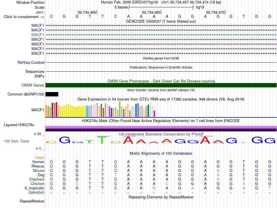Click the Sequences track label
Viewport: 277px width, 208px height.
(x=35, y=71)
